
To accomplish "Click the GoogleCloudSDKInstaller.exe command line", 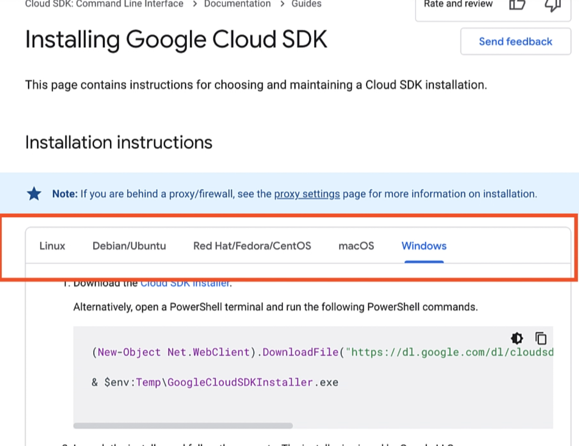I will point(215,382).
